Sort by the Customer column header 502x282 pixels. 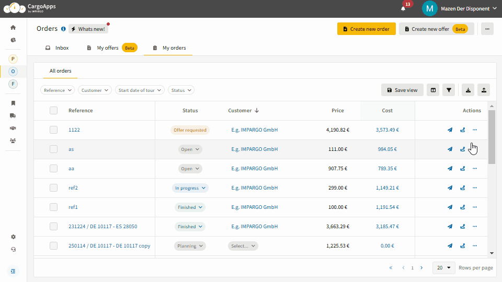coord(243,110)
